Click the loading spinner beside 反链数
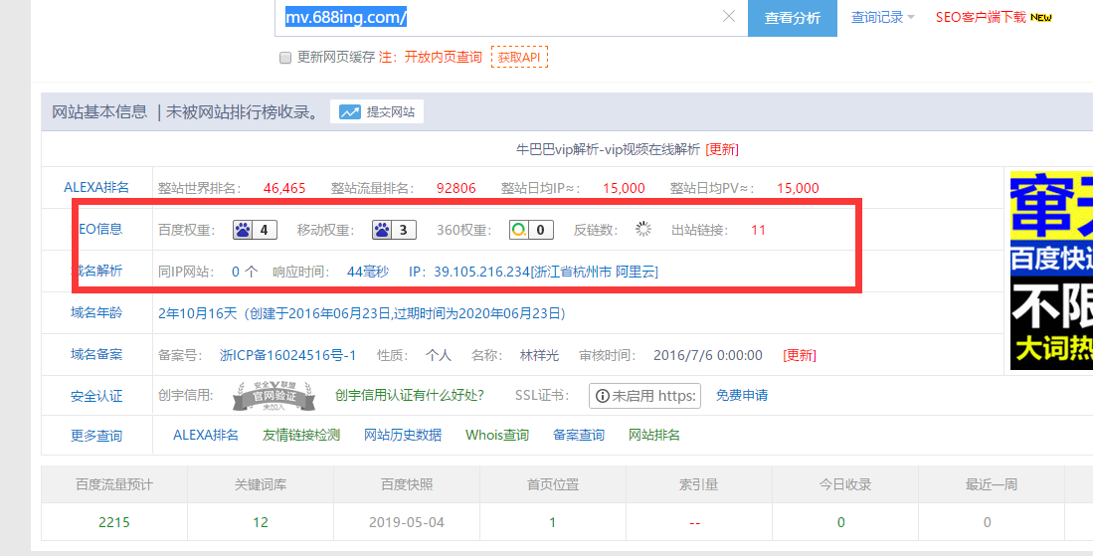 point(643,229)
